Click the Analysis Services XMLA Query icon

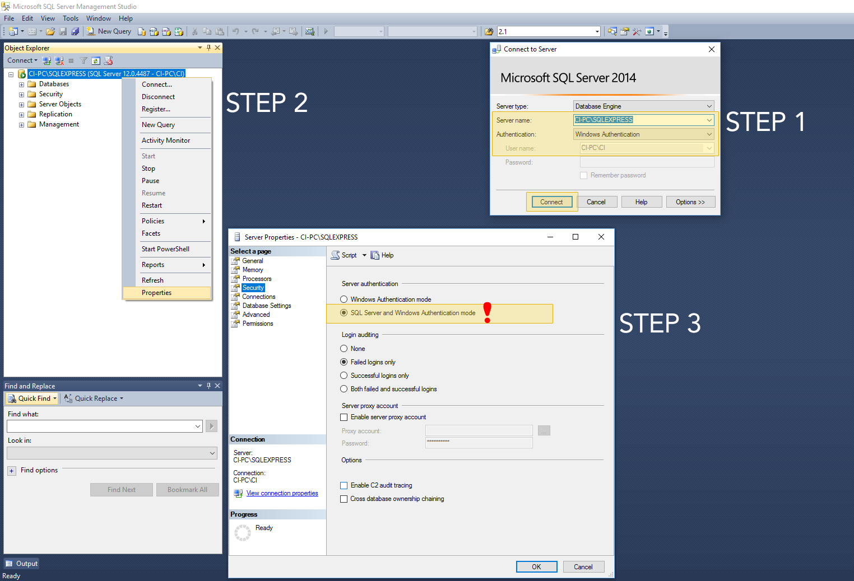179,31
